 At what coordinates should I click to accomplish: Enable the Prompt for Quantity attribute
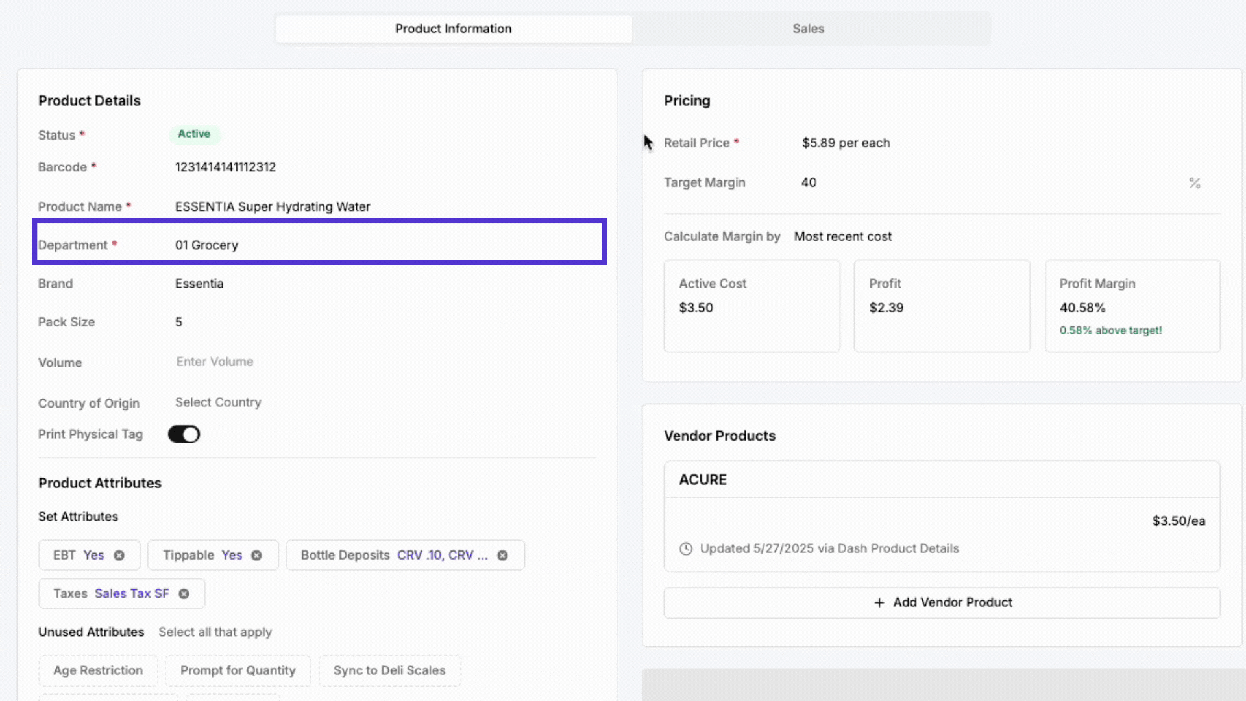238,670
